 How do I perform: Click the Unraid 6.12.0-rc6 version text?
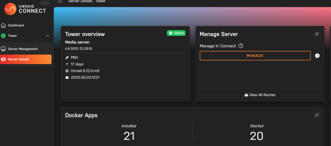(x=85, y=71)
